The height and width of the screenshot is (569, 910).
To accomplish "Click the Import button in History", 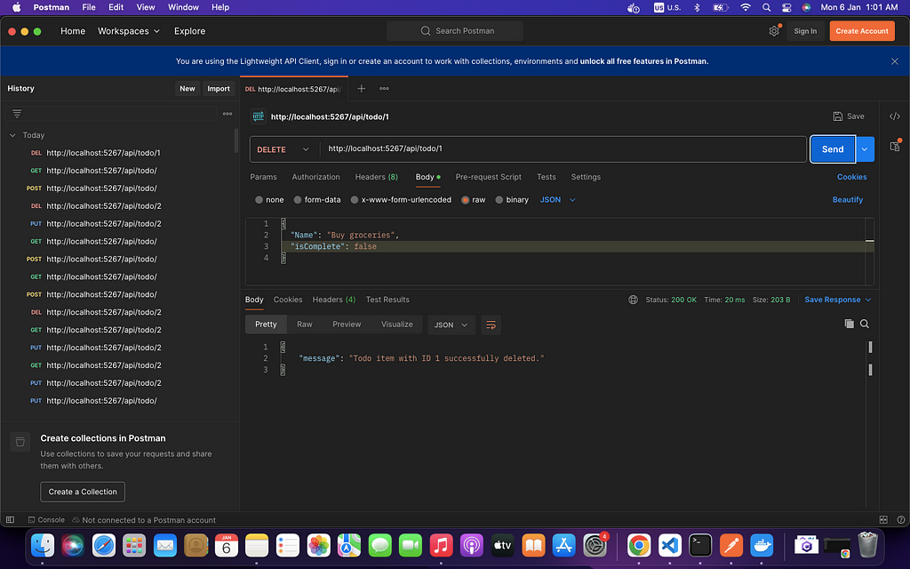I will [x=219, y=89].
